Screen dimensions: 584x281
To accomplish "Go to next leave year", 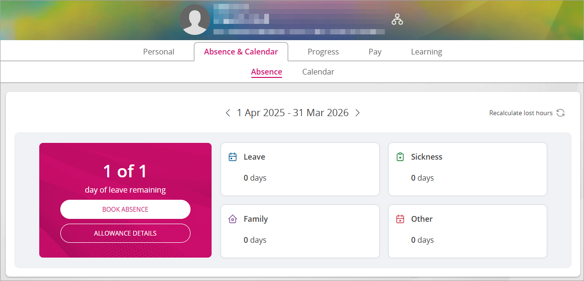I will click(x=358, y=113).
